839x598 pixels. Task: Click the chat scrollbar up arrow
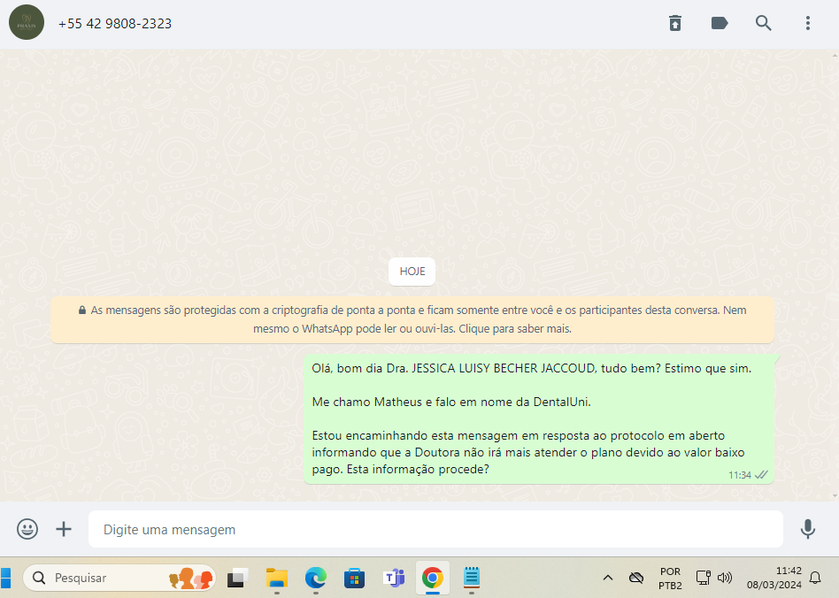tap(835, 55)
